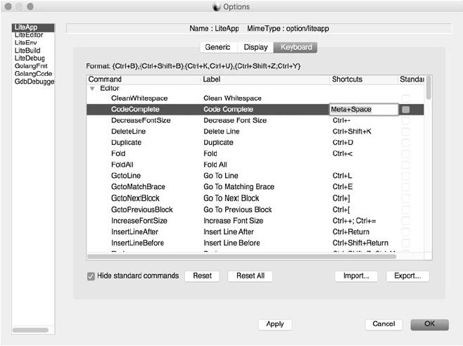Screen dimensions: 463x346
Task: Select LiteApp in the options list
Action: 33,27
